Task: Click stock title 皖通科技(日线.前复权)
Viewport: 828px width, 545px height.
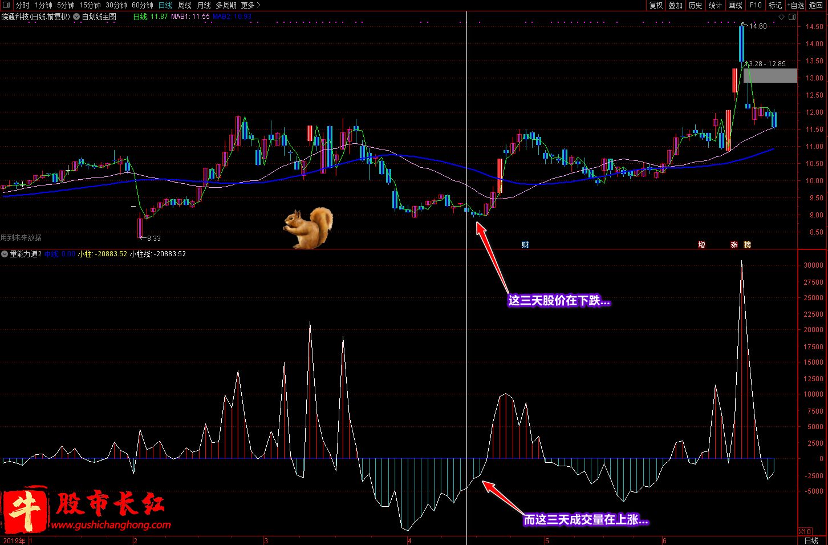Action: pyautogui.click(x=35, y=17)
